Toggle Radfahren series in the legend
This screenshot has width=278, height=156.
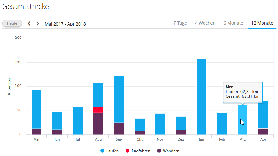tap(141, 151)
